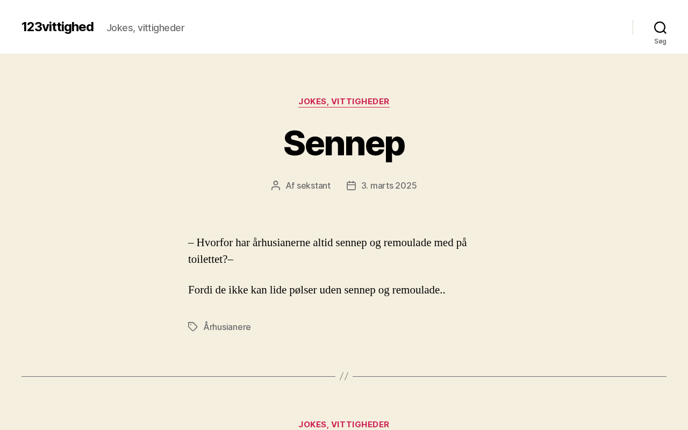
Task: Click the person icon beside the author
Action: pos(276,185)
